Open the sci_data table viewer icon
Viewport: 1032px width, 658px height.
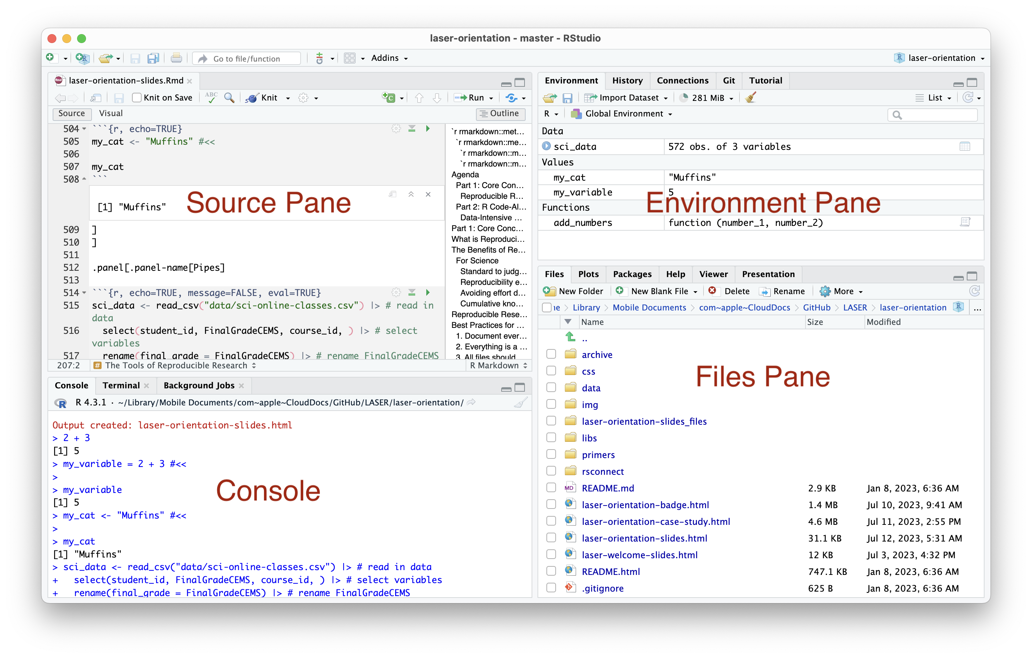964,147
